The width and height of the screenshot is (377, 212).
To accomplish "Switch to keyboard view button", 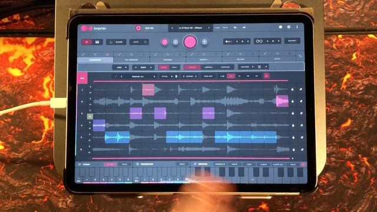I will tap(97, 42).
